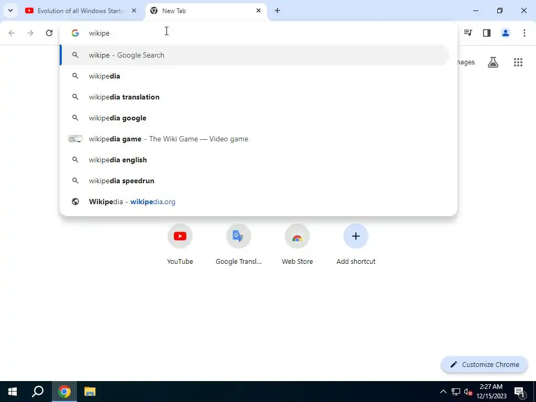Click the Customize Chrome button
This screenshot has width=536, height=402.
[x=484, y=364]
